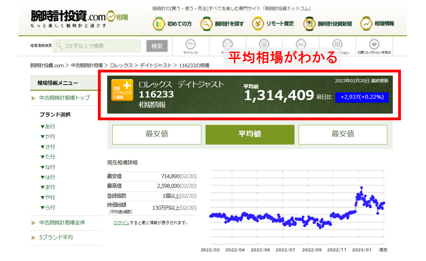Click the 時価総額 value 130万円以上(02/20)

(174, 208)
